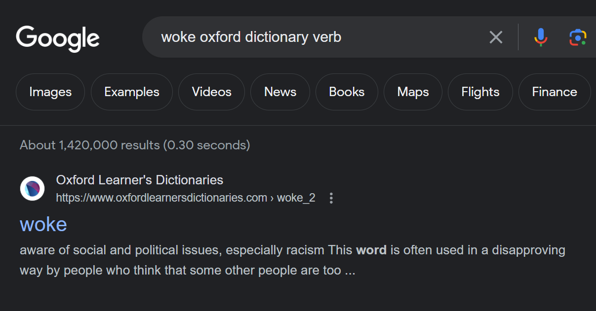Viewport: 596px width, 311px height.
Task: Select the Examples filter chip
Action: coord(132,92)
